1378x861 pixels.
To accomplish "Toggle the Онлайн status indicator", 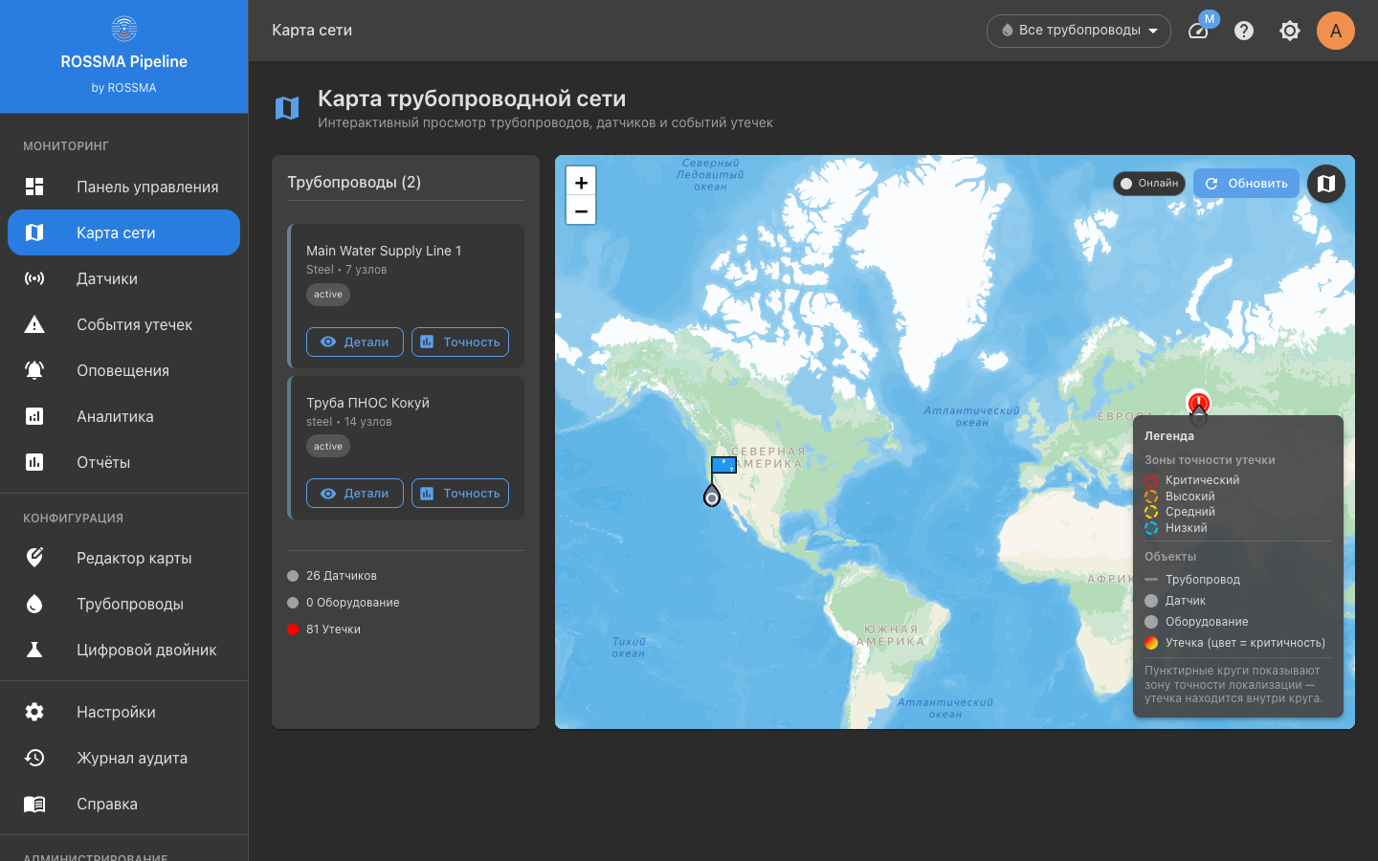I will click(1148, 183).
